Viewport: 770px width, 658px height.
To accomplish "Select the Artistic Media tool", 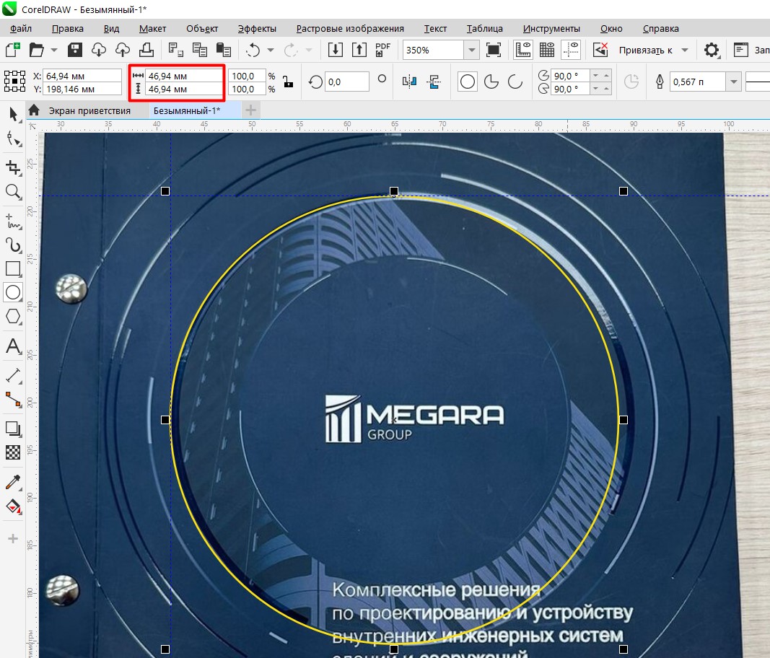I will [x=13, y=245].
